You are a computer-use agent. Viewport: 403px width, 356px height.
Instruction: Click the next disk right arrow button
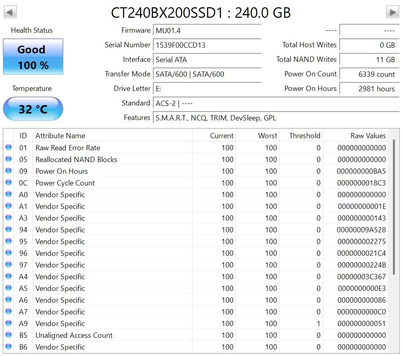click(392, 12)
